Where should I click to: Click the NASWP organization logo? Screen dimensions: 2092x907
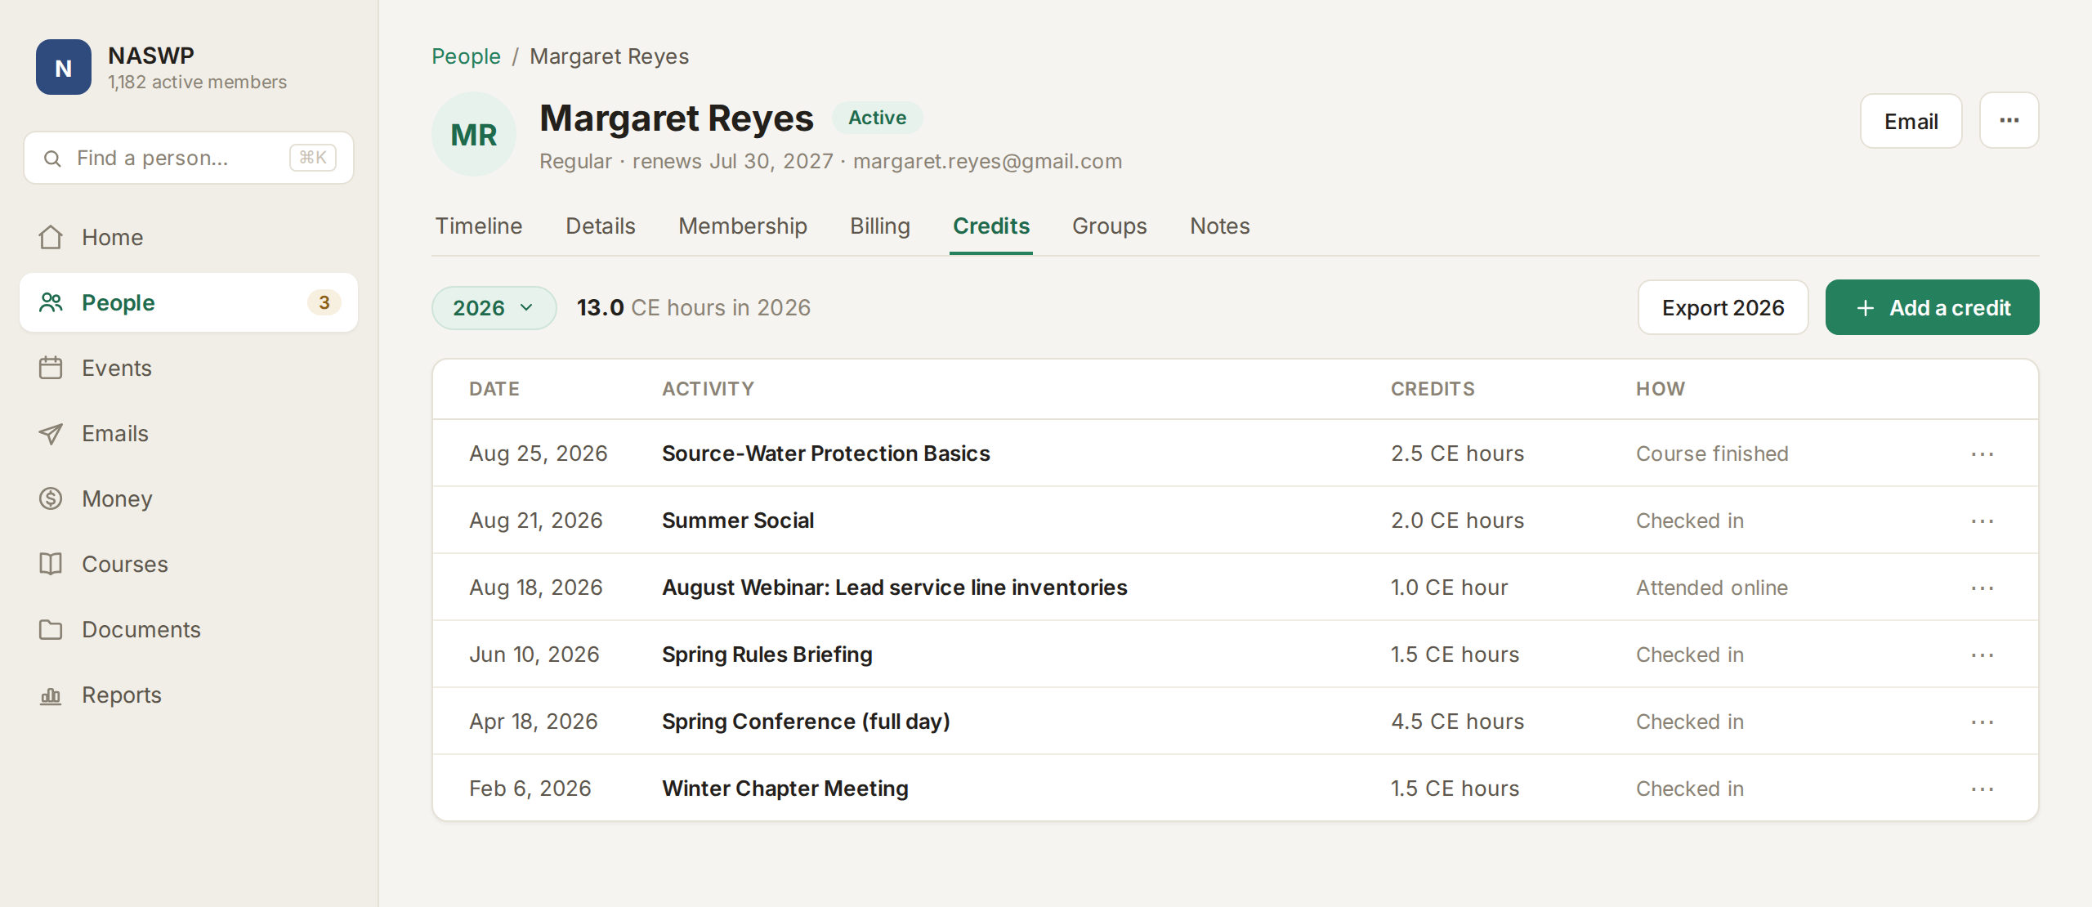click(x=64, y=67)
